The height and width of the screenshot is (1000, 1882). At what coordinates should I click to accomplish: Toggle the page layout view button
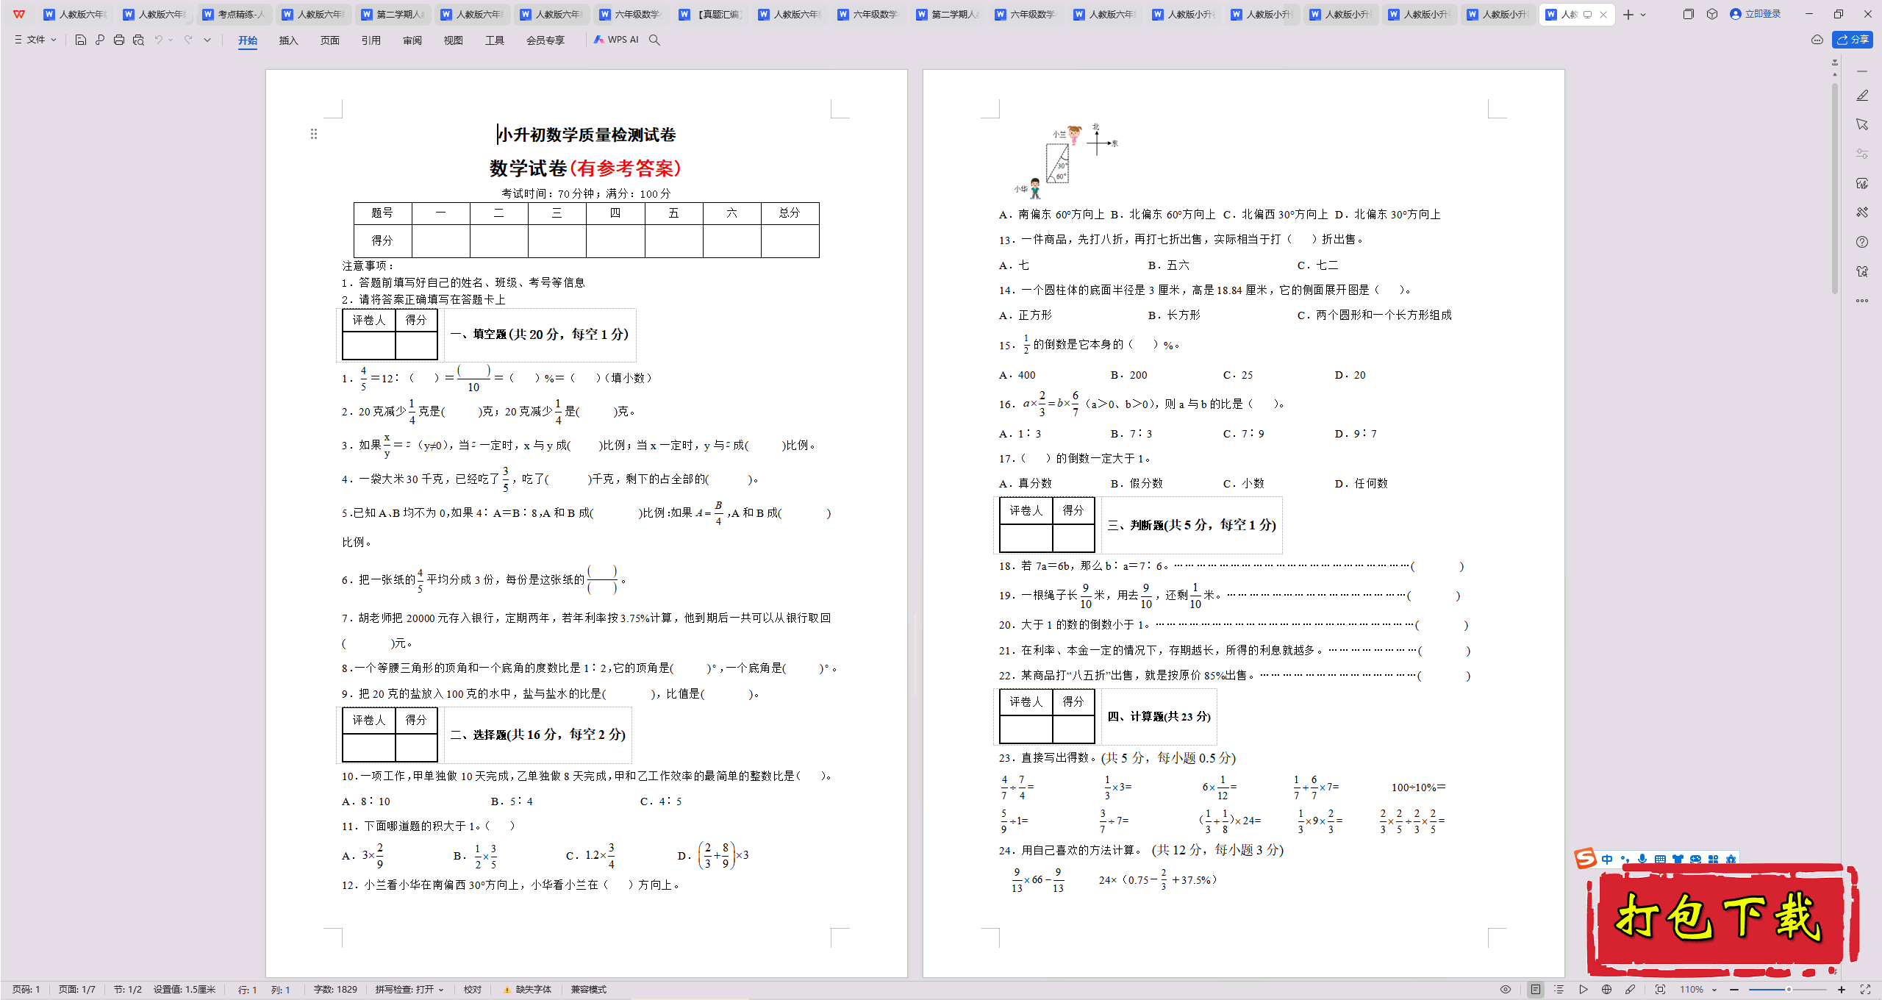1536,990
